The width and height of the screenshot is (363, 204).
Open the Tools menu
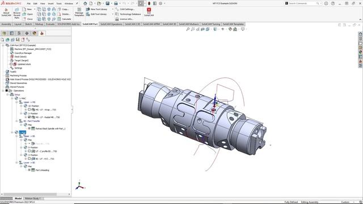(x=59, y=3)
